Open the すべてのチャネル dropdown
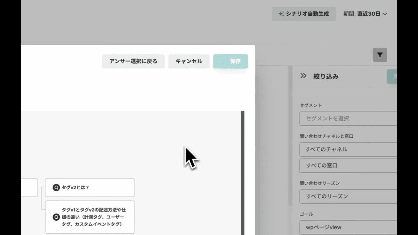The width and height of the screenshot is (418, 235). pyautogui.click(x=348, y=149)
